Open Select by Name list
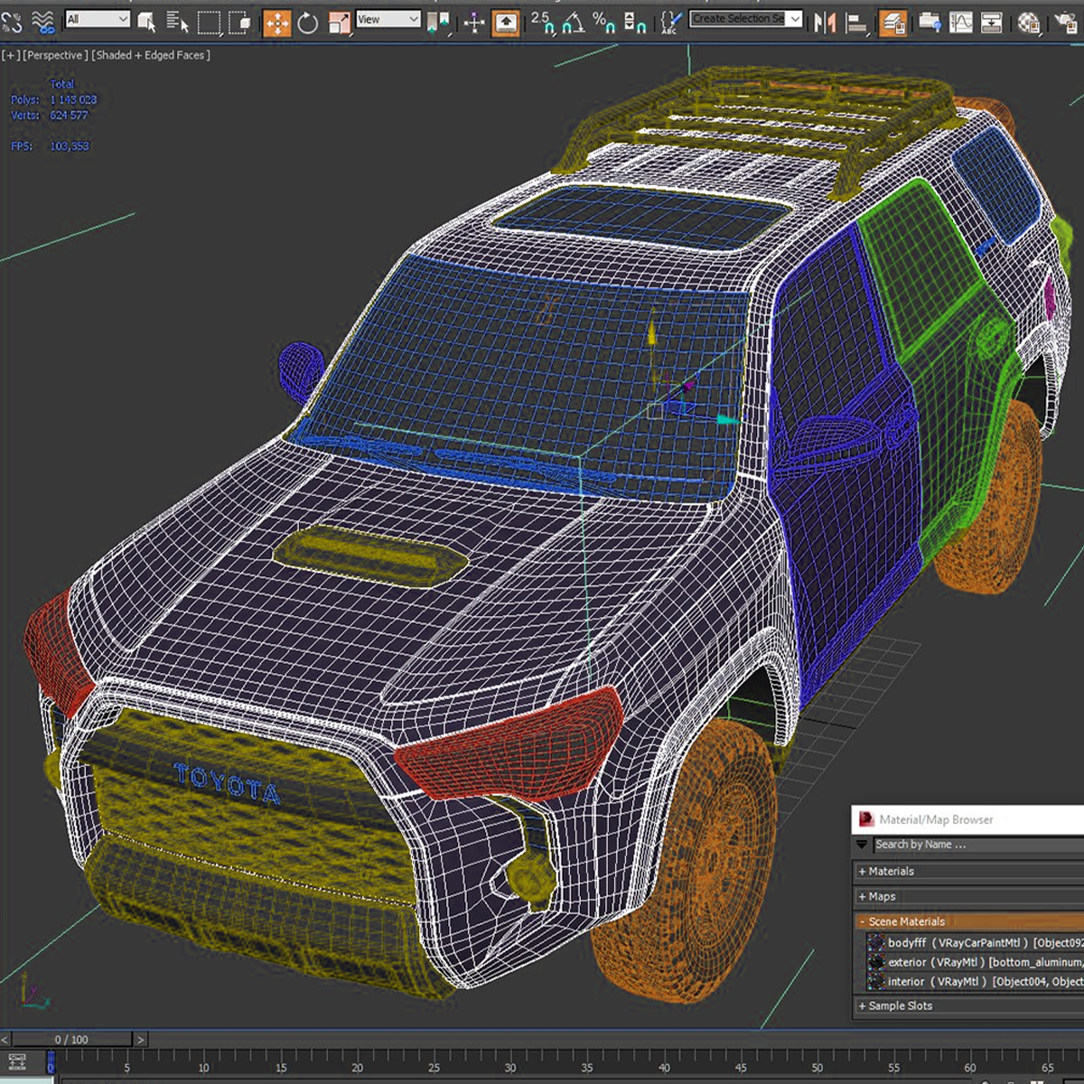The height and width of the screenshot is (1084, 1084). click(177, 23)
